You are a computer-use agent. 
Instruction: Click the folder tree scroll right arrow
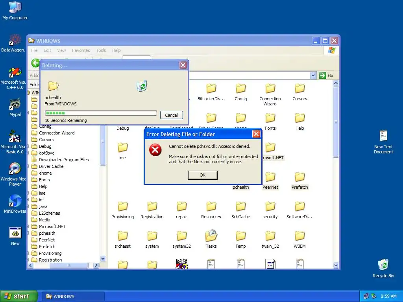[x=96, y=265]
